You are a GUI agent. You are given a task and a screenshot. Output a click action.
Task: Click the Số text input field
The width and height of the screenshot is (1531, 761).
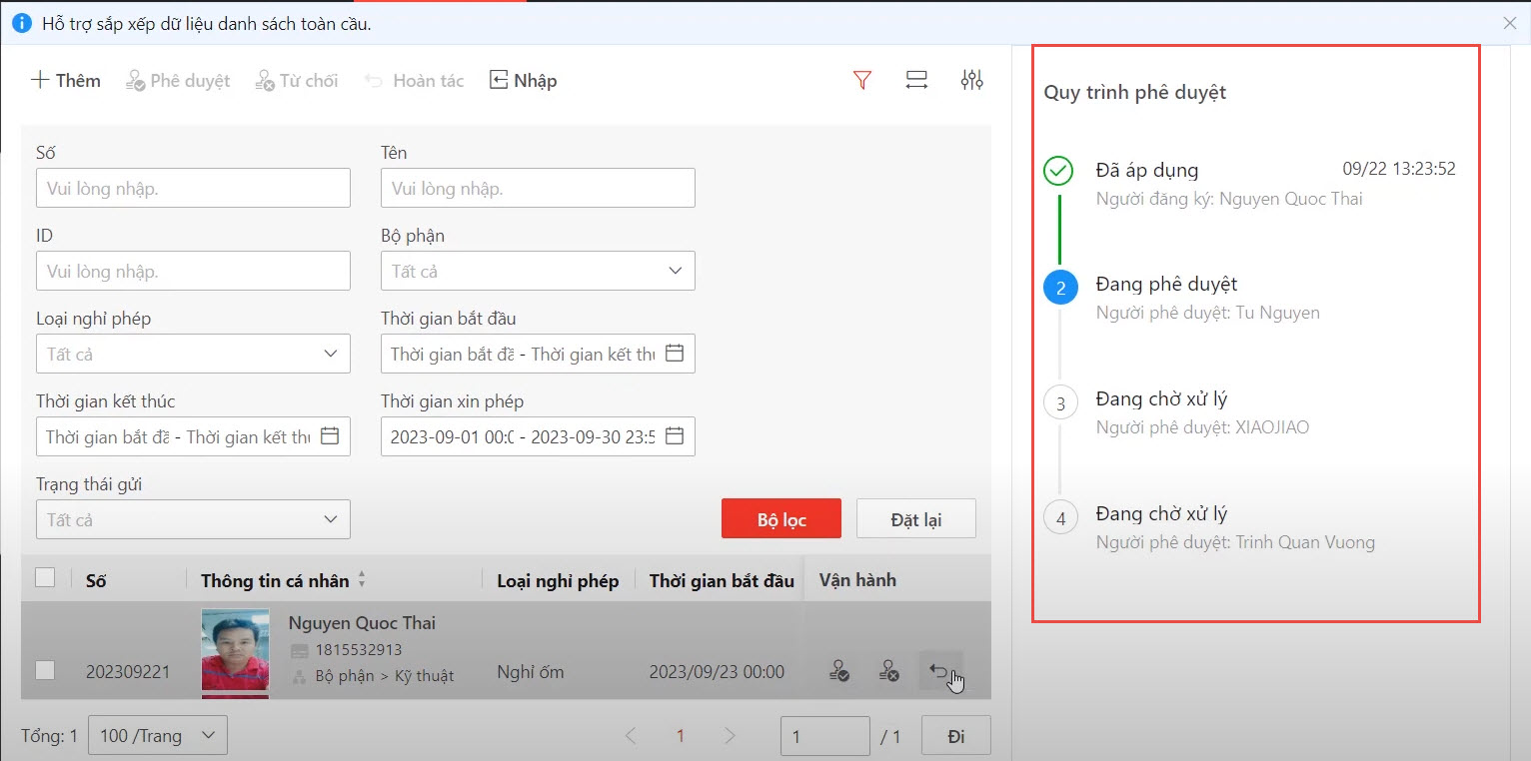tap(193, 188)
